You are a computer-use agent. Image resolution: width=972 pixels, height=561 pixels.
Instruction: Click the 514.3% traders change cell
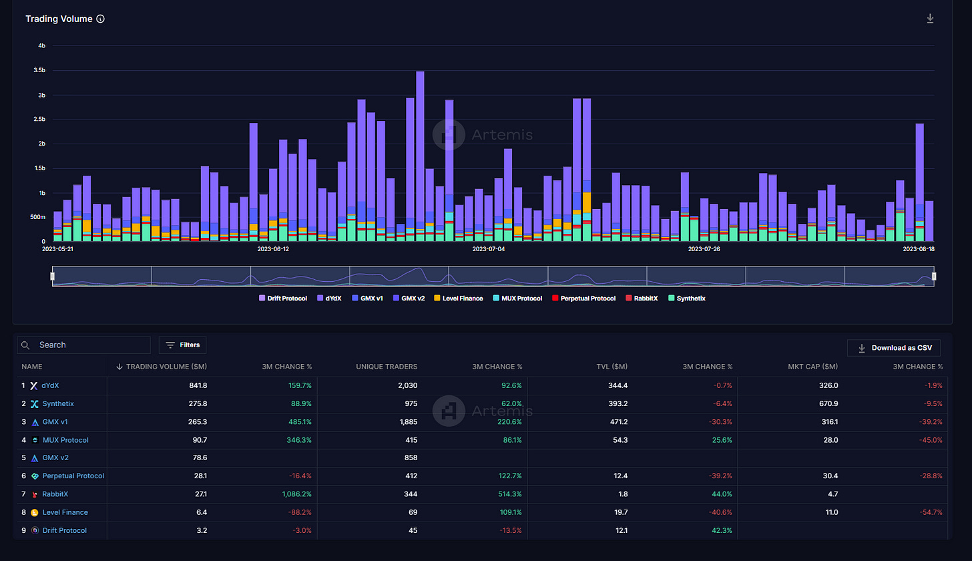509,494
